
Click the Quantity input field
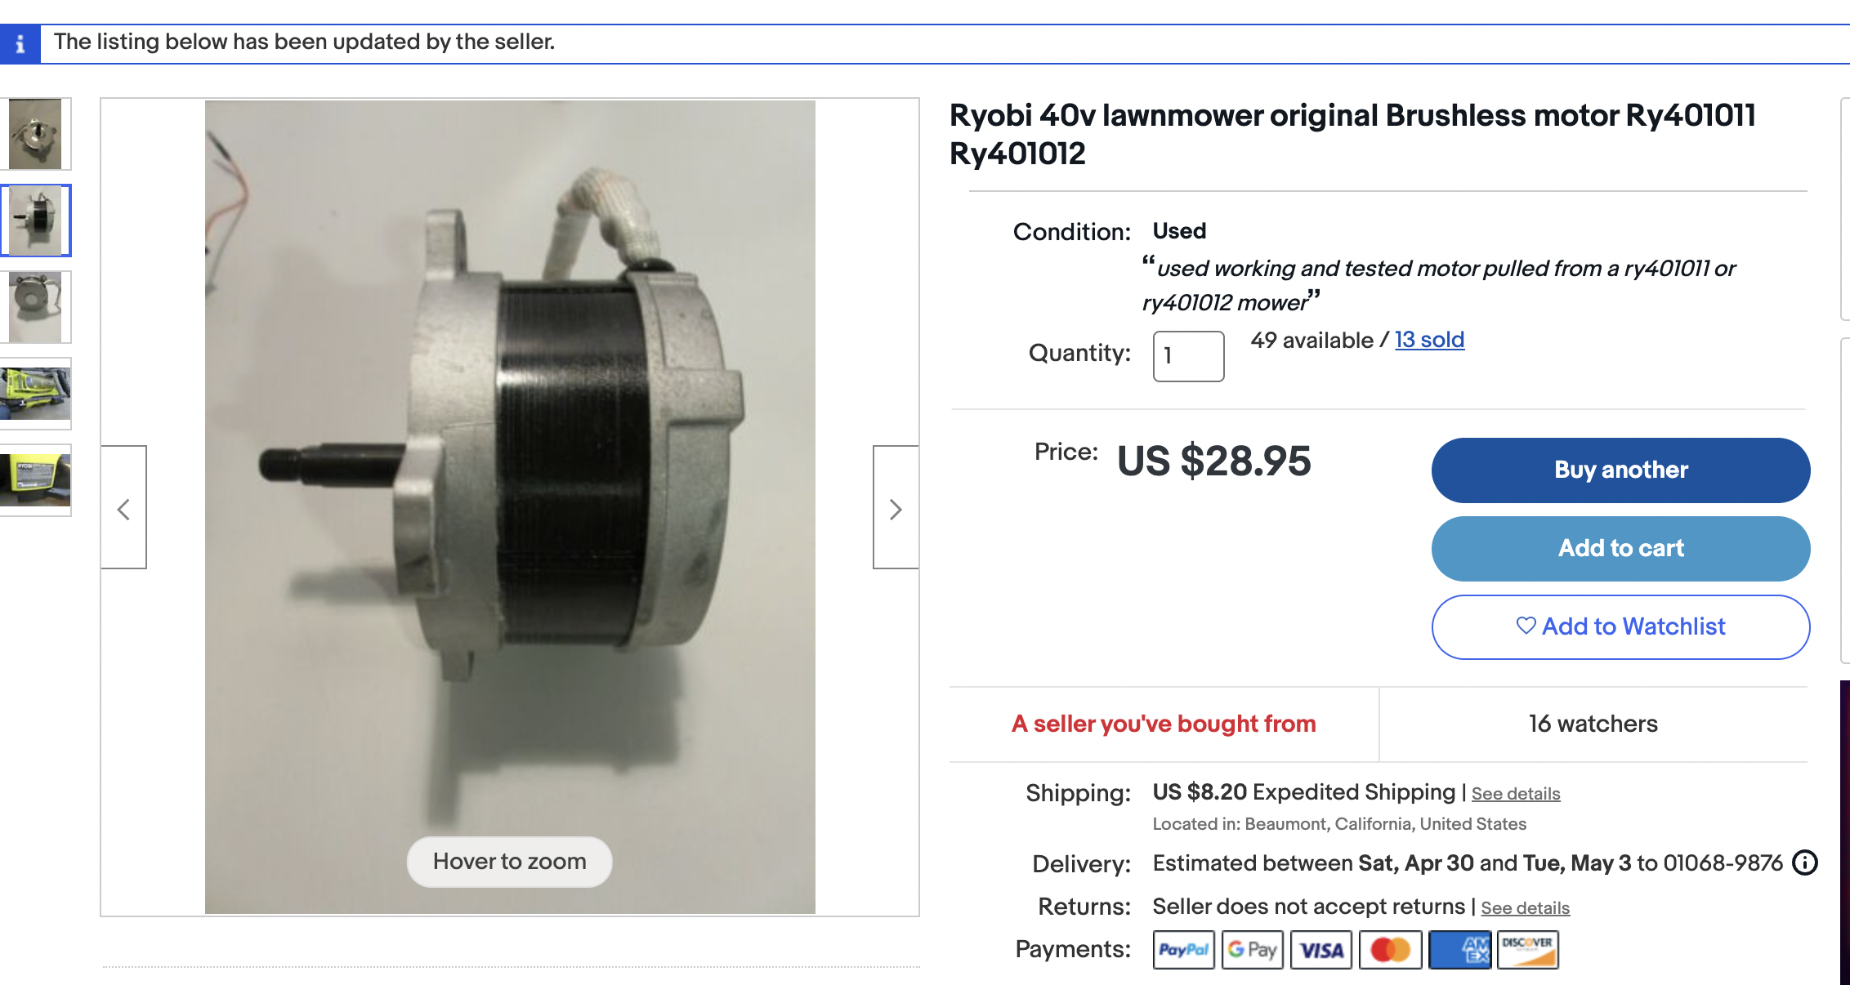pyautogui.click(x=1188, y=356)
